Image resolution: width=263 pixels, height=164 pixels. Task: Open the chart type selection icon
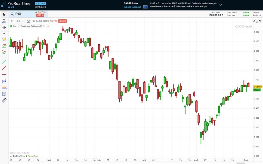coord(28,21)
